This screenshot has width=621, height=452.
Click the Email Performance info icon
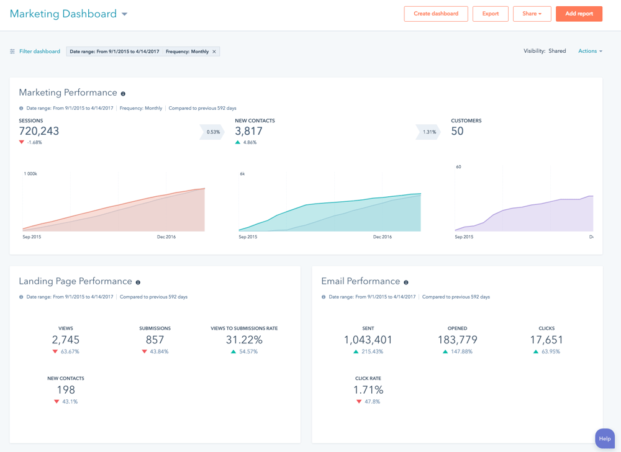click(x=406, y=282)
